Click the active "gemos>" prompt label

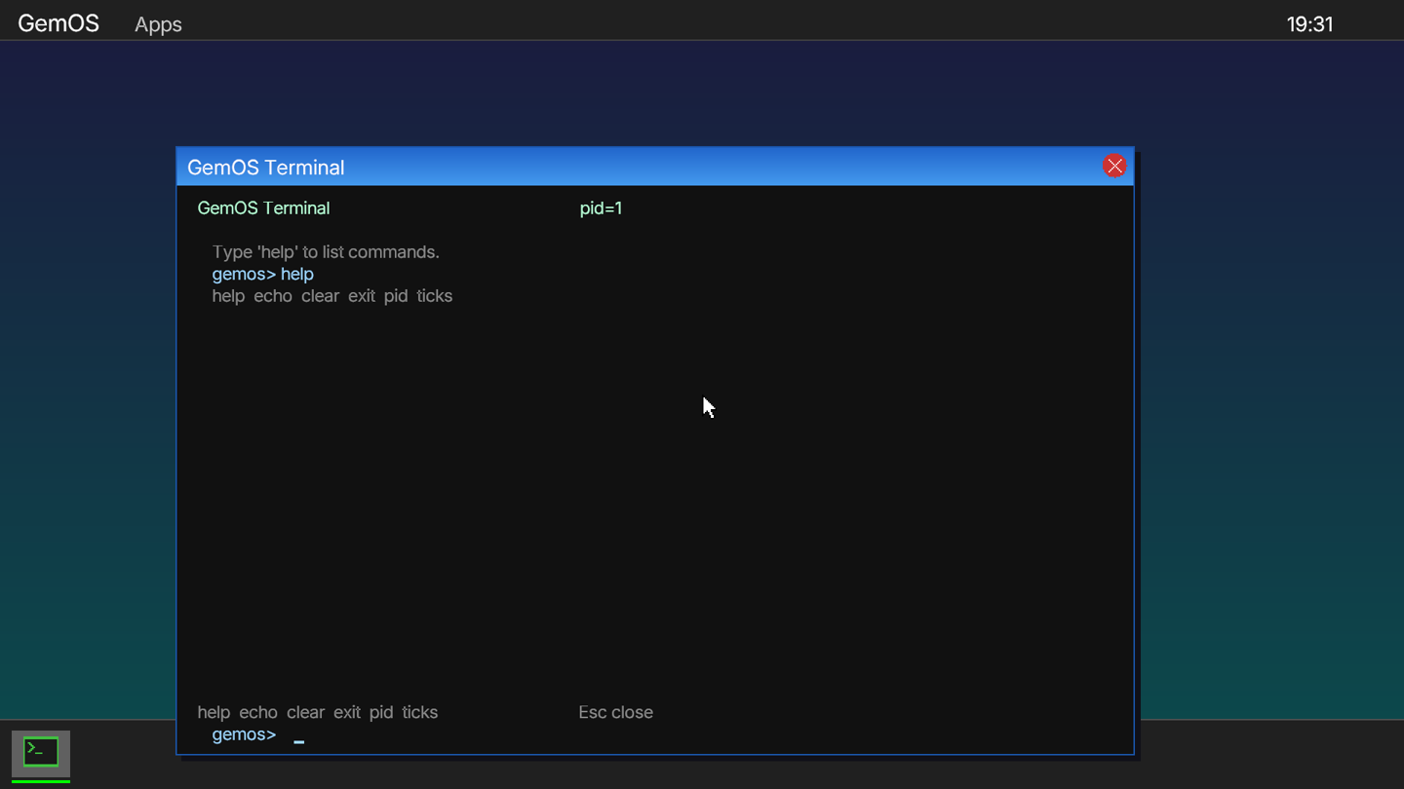click(244, 734)
